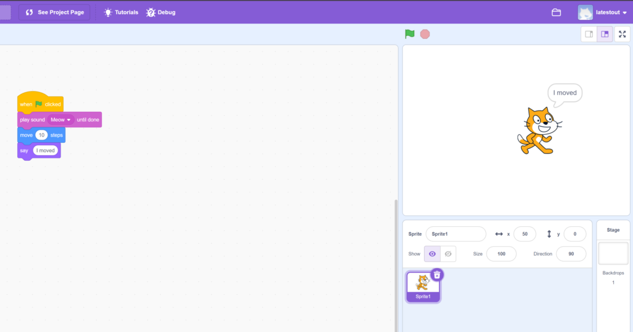Expand the latestout account menu
The width and height of the screenshot is (633, 332).
624,13
